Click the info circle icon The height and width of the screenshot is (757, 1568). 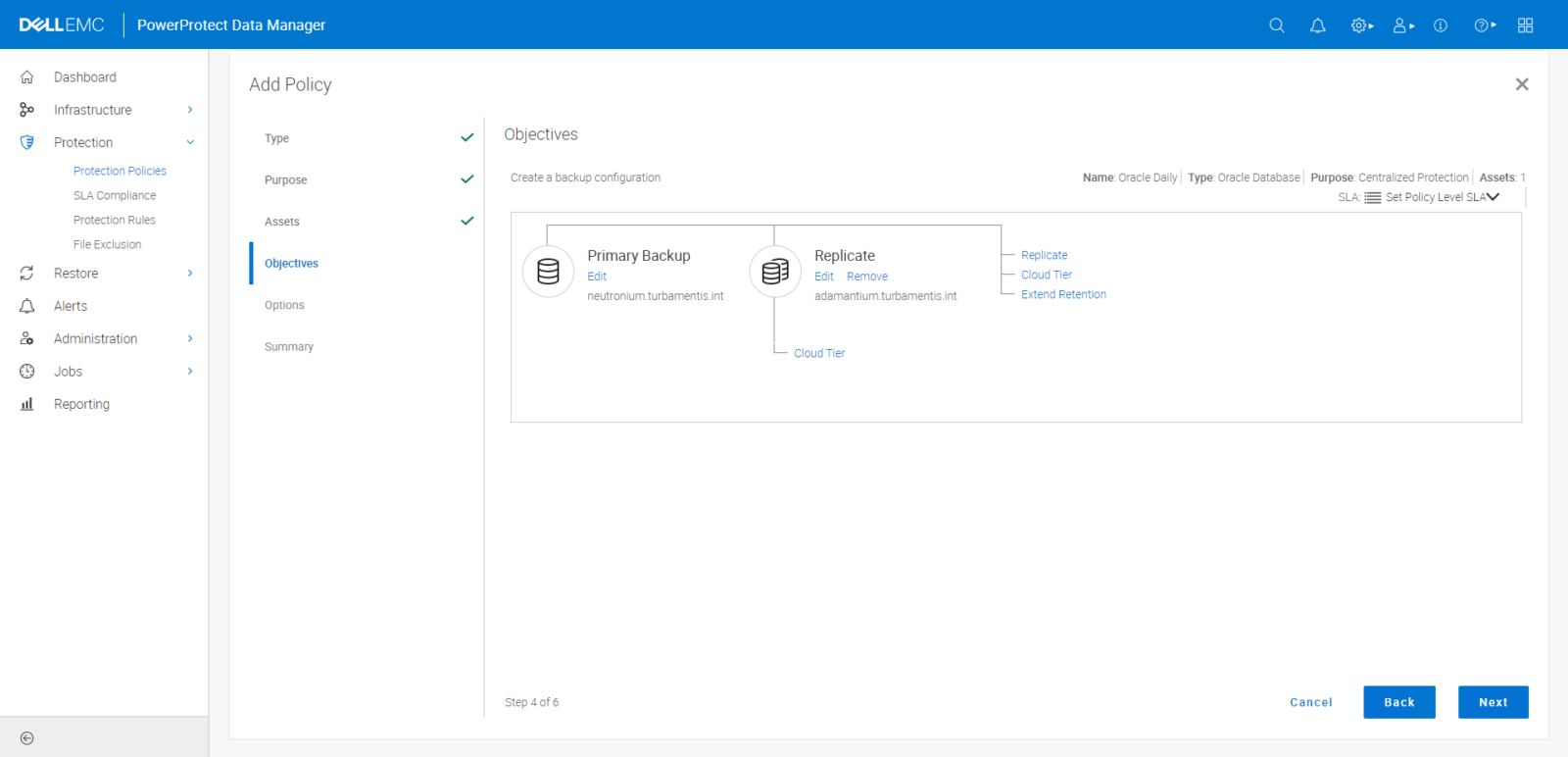(x=1441, y=25)
